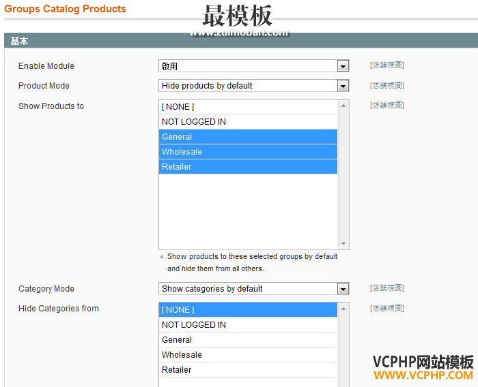The image size is (478, 387).
Task: Click the Groups Catalog Products heading
Action: coord(65,9)
